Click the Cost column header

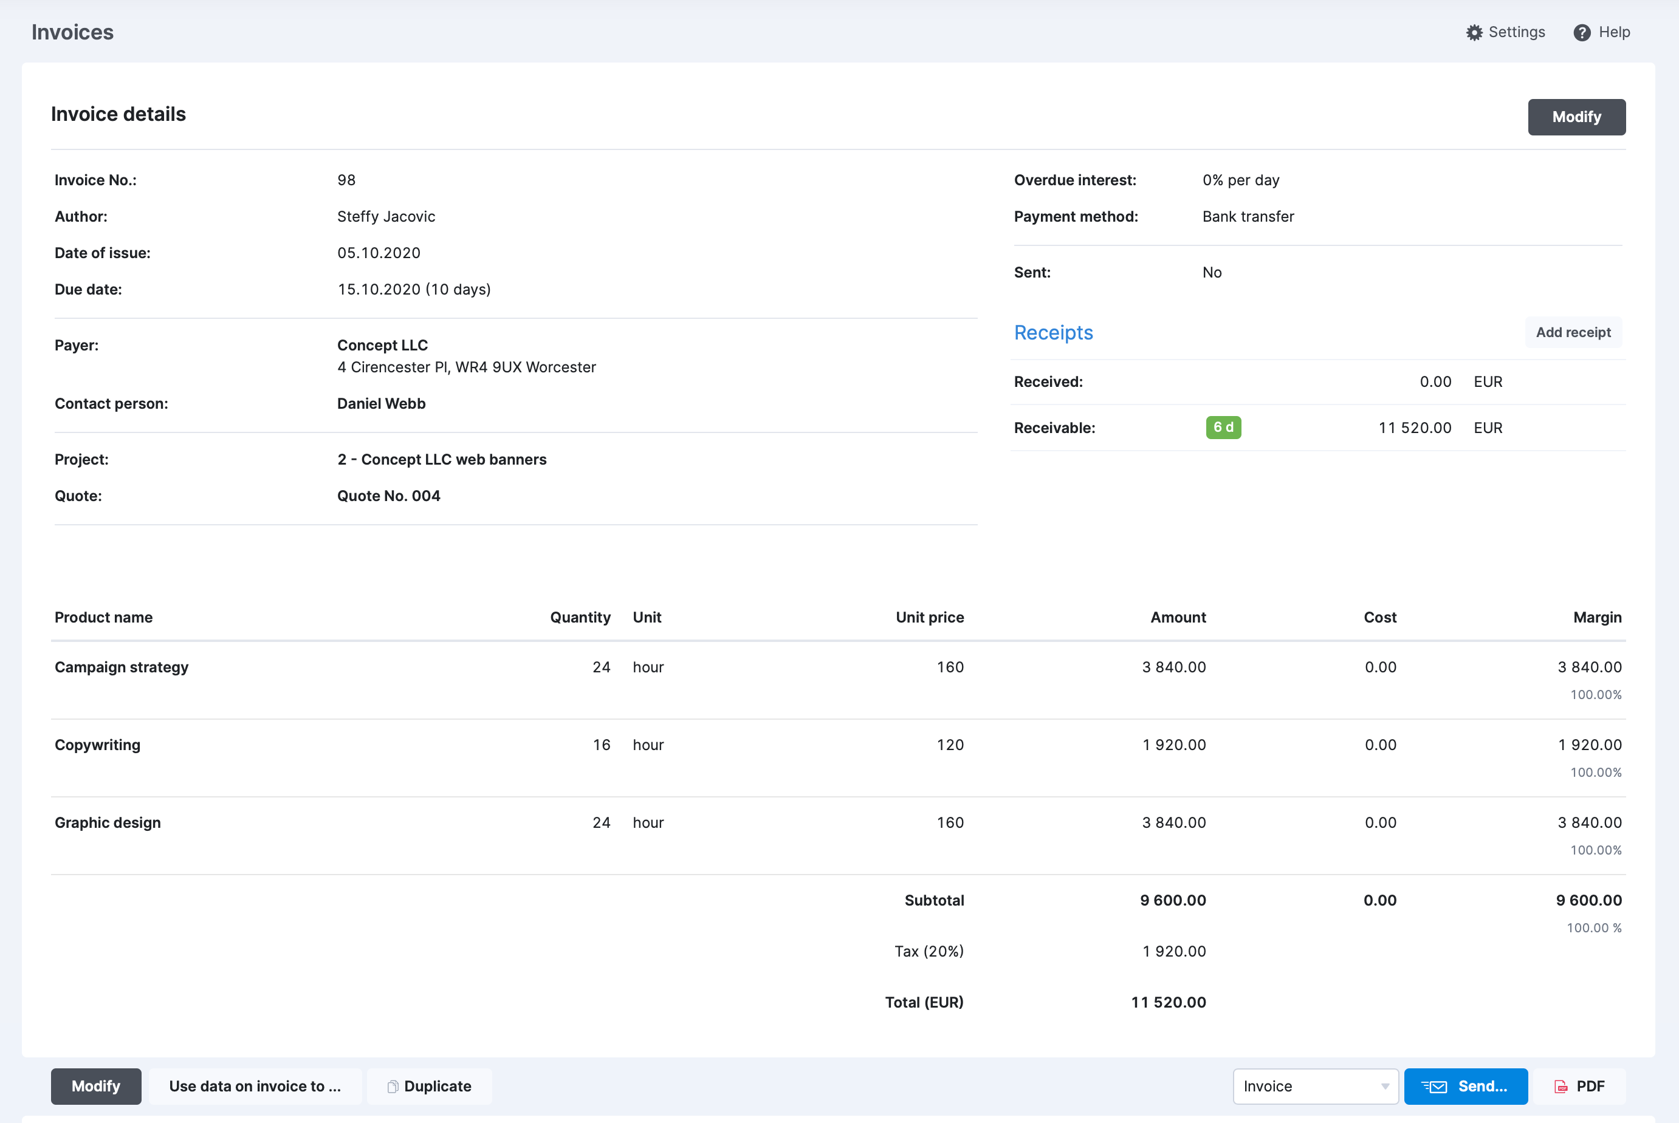click(x=1379, y=617)
